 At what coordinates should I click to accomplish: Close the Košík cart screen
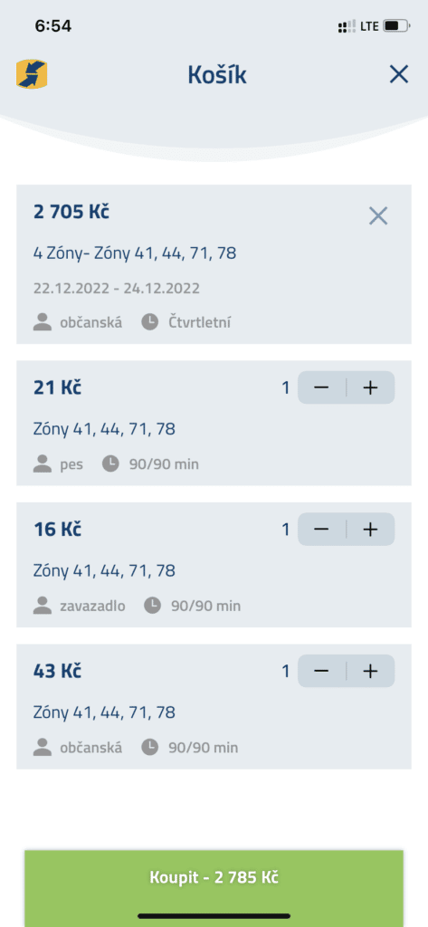(x=399, y=74)
